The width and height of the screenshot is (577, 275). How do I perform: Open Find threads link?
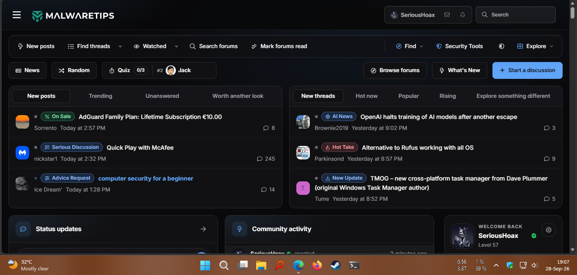(x=89, y=46)
